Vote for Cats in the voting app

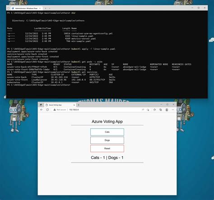[x=107, y=132]
